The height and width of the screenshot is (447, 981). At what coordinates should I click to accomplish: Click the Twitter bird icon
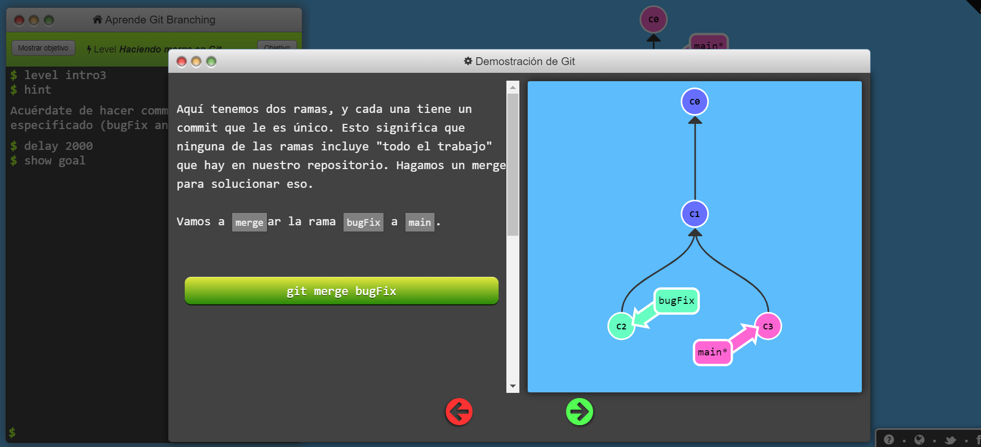[x=950, y=440]
